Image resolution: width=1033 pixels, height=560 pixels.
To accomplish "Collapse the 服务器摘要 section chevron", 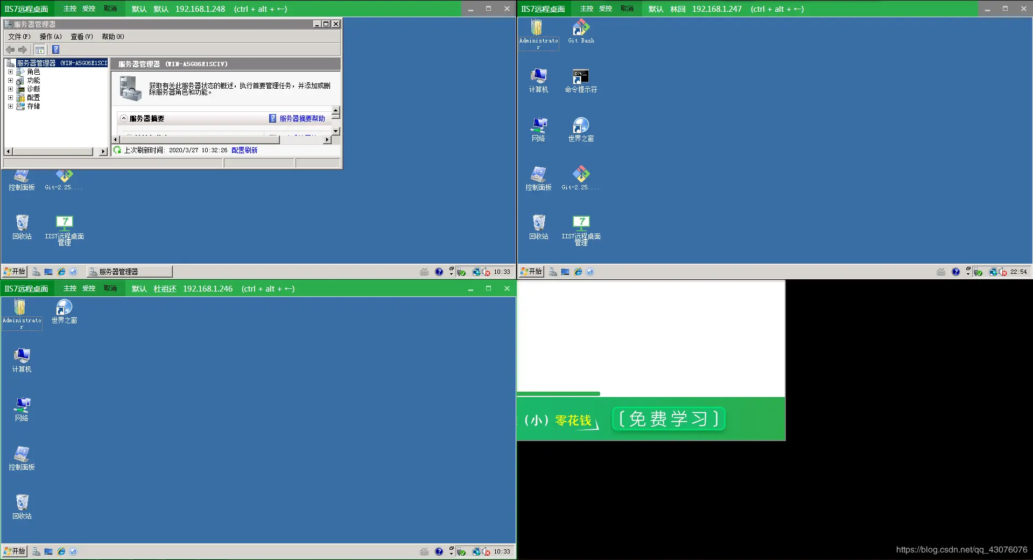I will point(124,118).
